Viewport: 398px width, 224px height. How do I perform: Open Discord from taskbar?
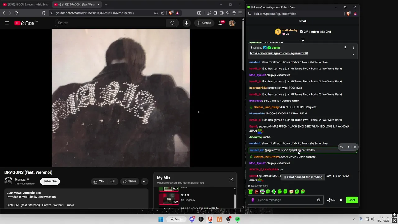192,219
